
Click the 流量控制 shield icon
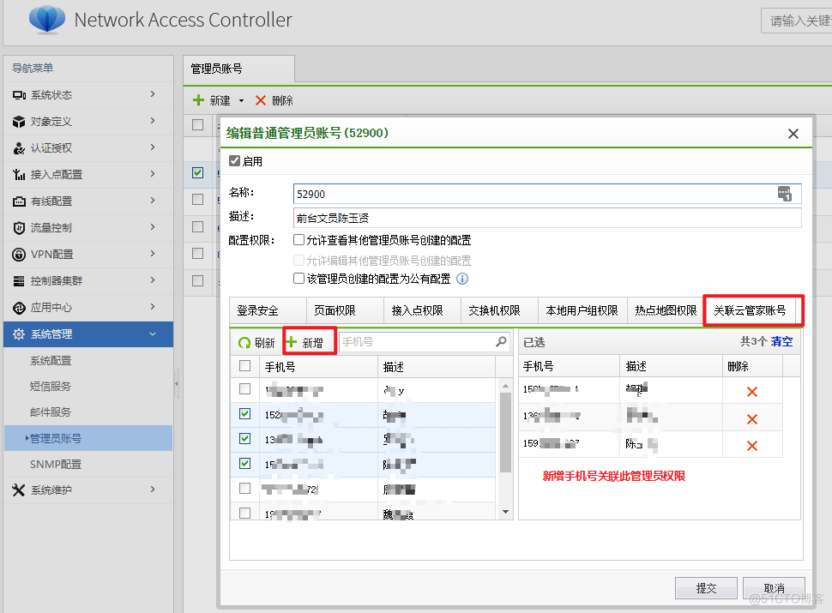click(19, 228)
